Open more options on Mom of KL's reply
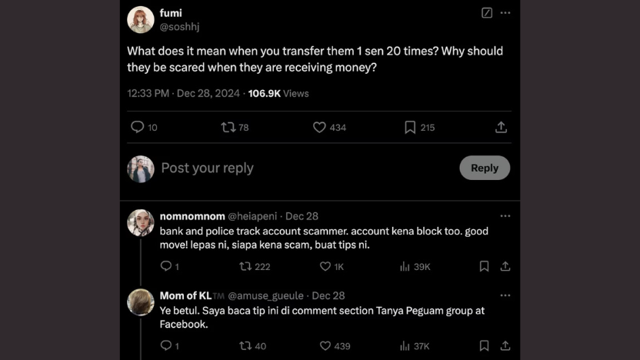Screen dimensions: 640x360 (505, 295)
